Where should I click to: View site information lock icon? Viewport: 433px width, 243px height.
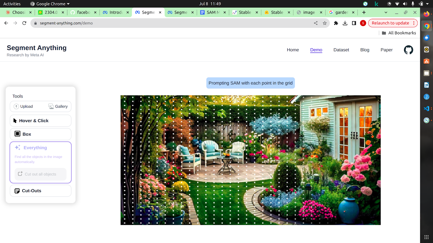pos(35,23)
